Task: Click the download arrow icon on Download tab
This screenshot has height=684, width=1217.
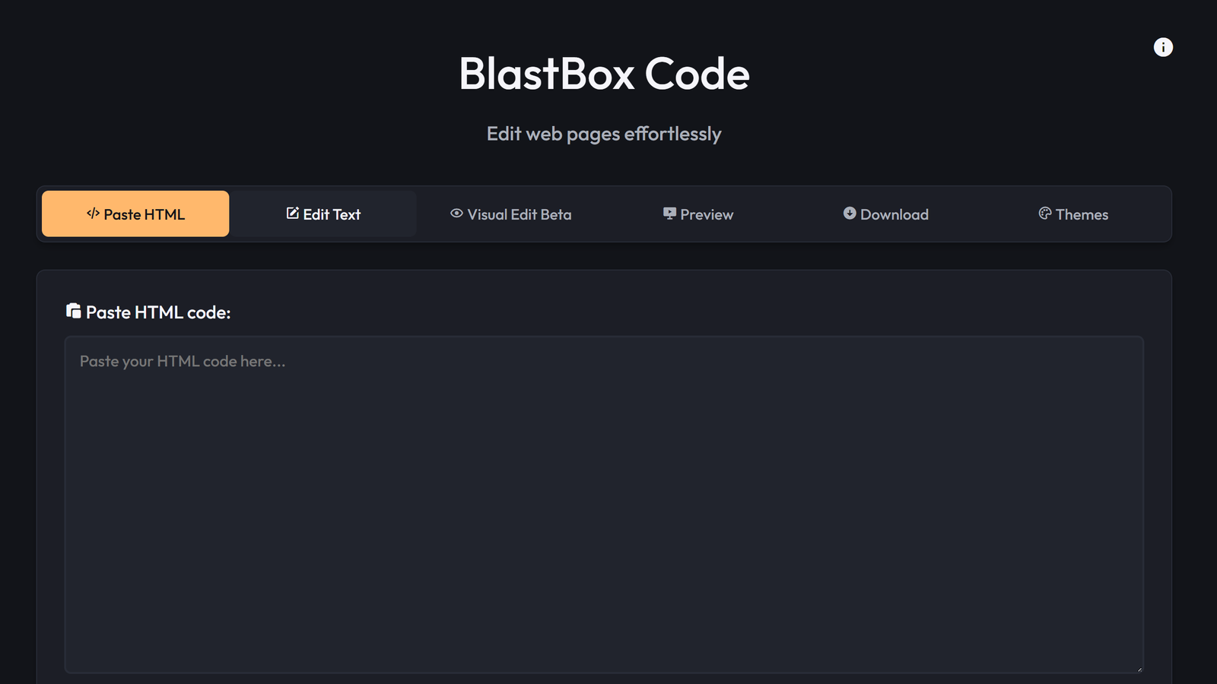Action: tap(850, 214)
